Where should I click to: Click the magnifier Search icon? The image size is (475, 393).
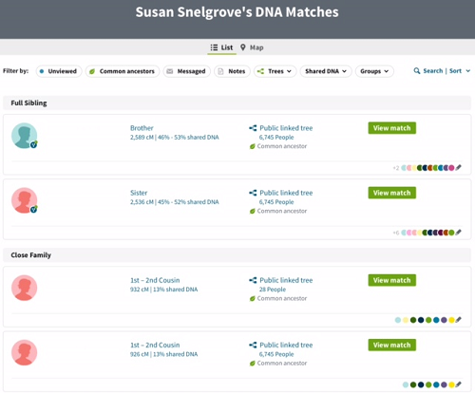click(x=417, y=71)
